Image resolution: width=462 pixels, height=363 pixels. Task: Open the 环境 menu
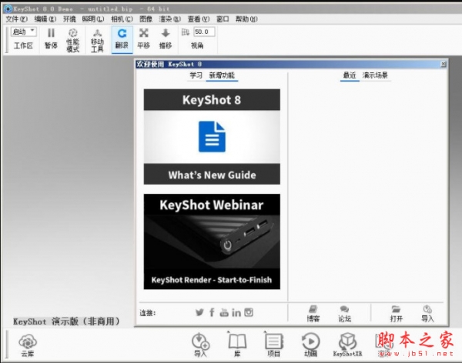pos(69,19)
